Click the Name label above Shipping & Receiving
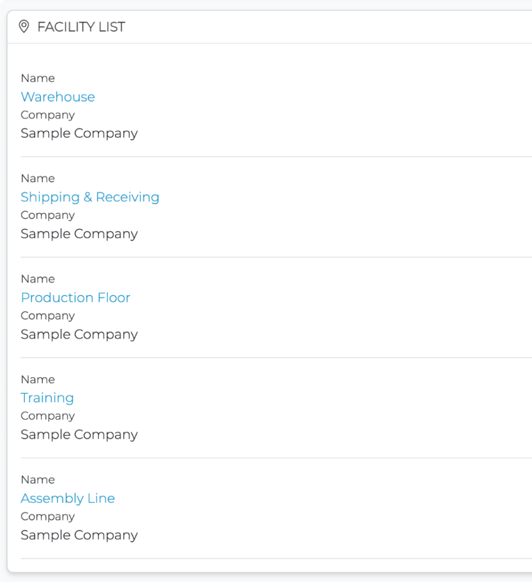Viewport: 532px width, 582px height. [38, 178]
